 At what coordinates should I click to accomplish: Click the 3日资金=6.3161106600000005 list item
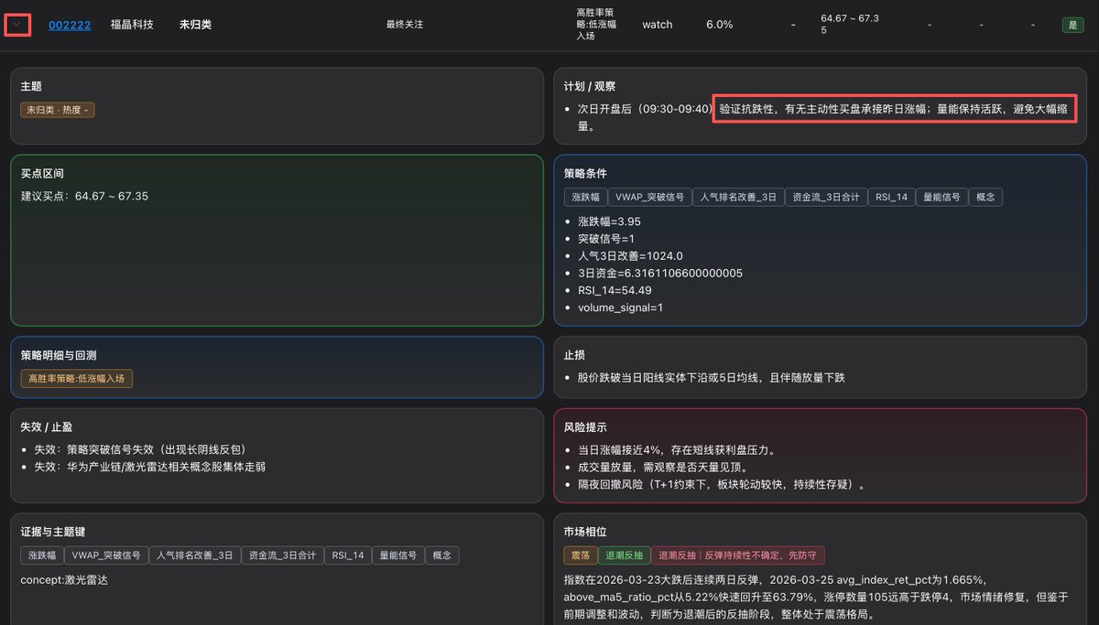660,274
